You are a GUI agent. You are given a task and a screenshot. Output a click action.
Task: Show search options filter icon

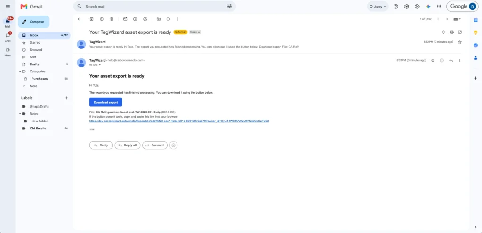[x=229, y=7]
